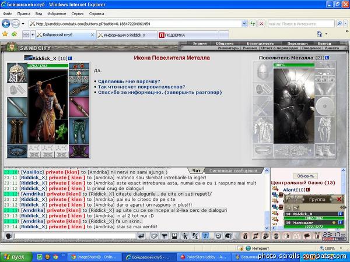Click the mail.ru search field
The image size is (350, 262).
301,24
